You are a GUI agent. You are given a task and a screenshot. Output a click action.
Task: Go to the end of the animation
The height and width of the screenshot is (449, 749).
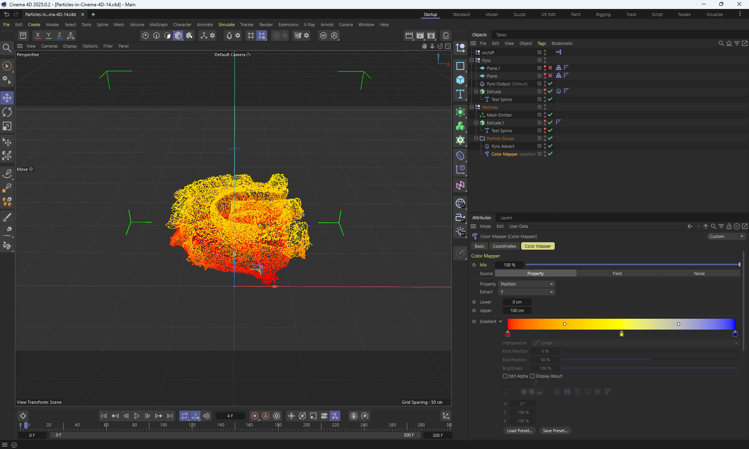click(x=170, y=416)
